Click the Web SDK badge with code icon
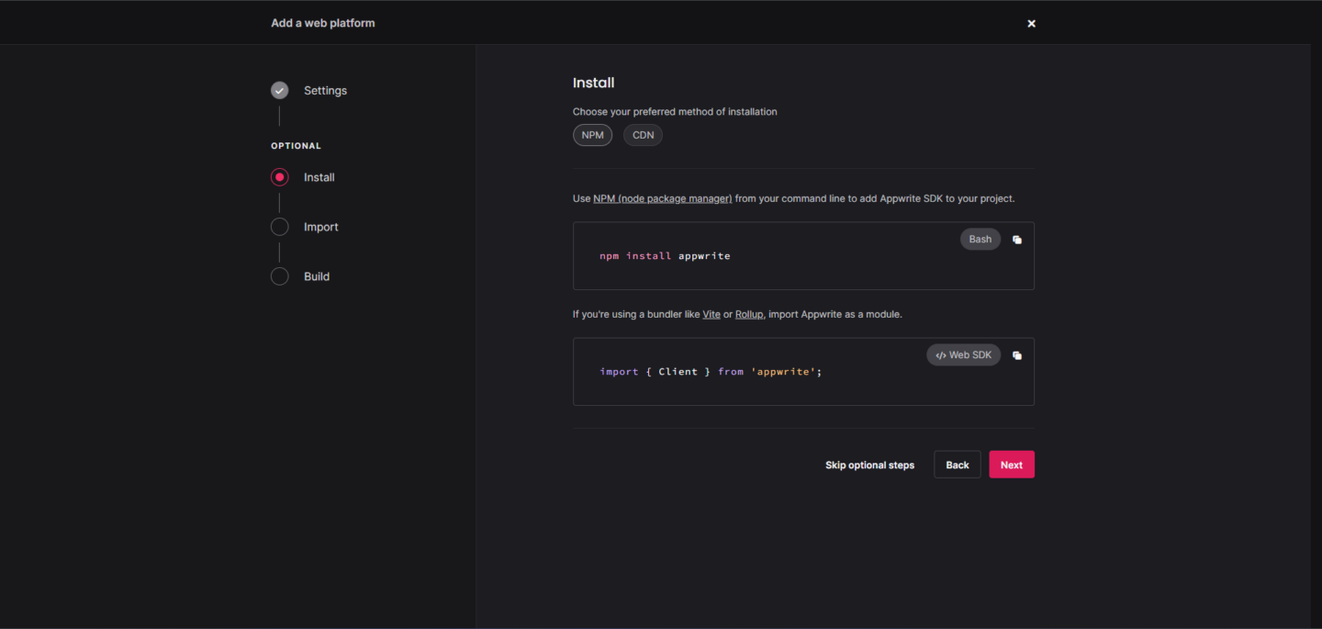Screen dimensions: 1322x629 (963, 354)
